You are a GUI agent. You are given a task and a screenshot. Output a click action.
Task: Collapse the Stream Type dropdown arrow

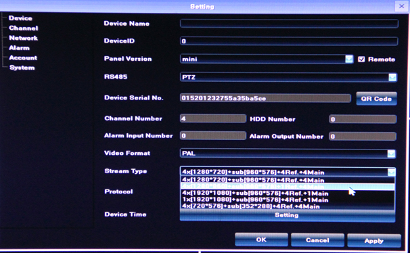[x=391, y=172]
